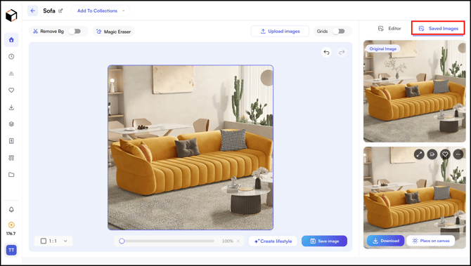Viewport: 471px width, 266px height.
Task: Expand saved image to fullscreen icon
Action: (419, 154)
